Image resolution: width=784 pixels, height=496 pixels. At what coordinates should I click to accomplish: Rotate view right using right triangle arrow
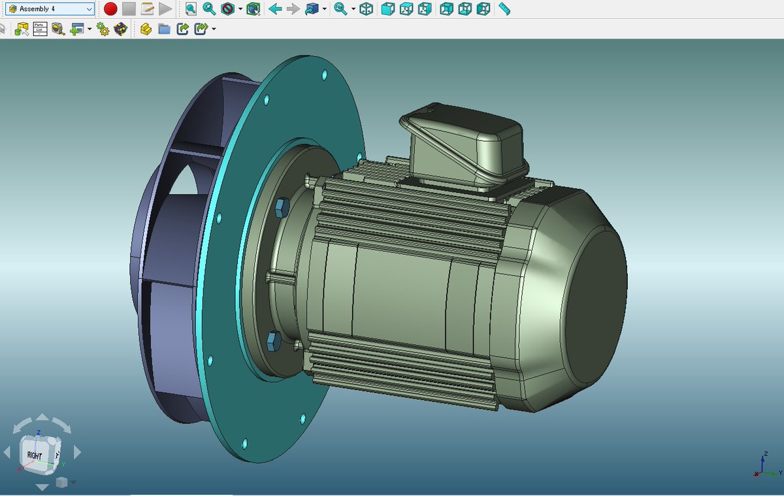[77, 452]
